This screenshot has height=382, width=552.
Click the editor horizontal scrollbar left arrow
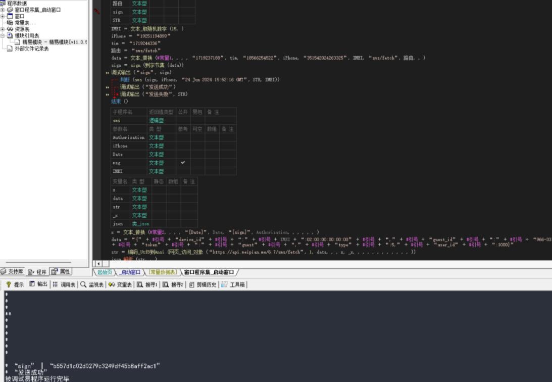(x=98, y=263)
